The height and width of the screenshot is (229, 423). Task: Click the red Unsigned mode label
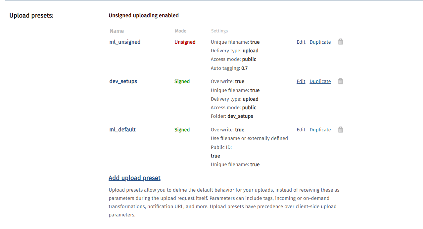coord(185,42)
